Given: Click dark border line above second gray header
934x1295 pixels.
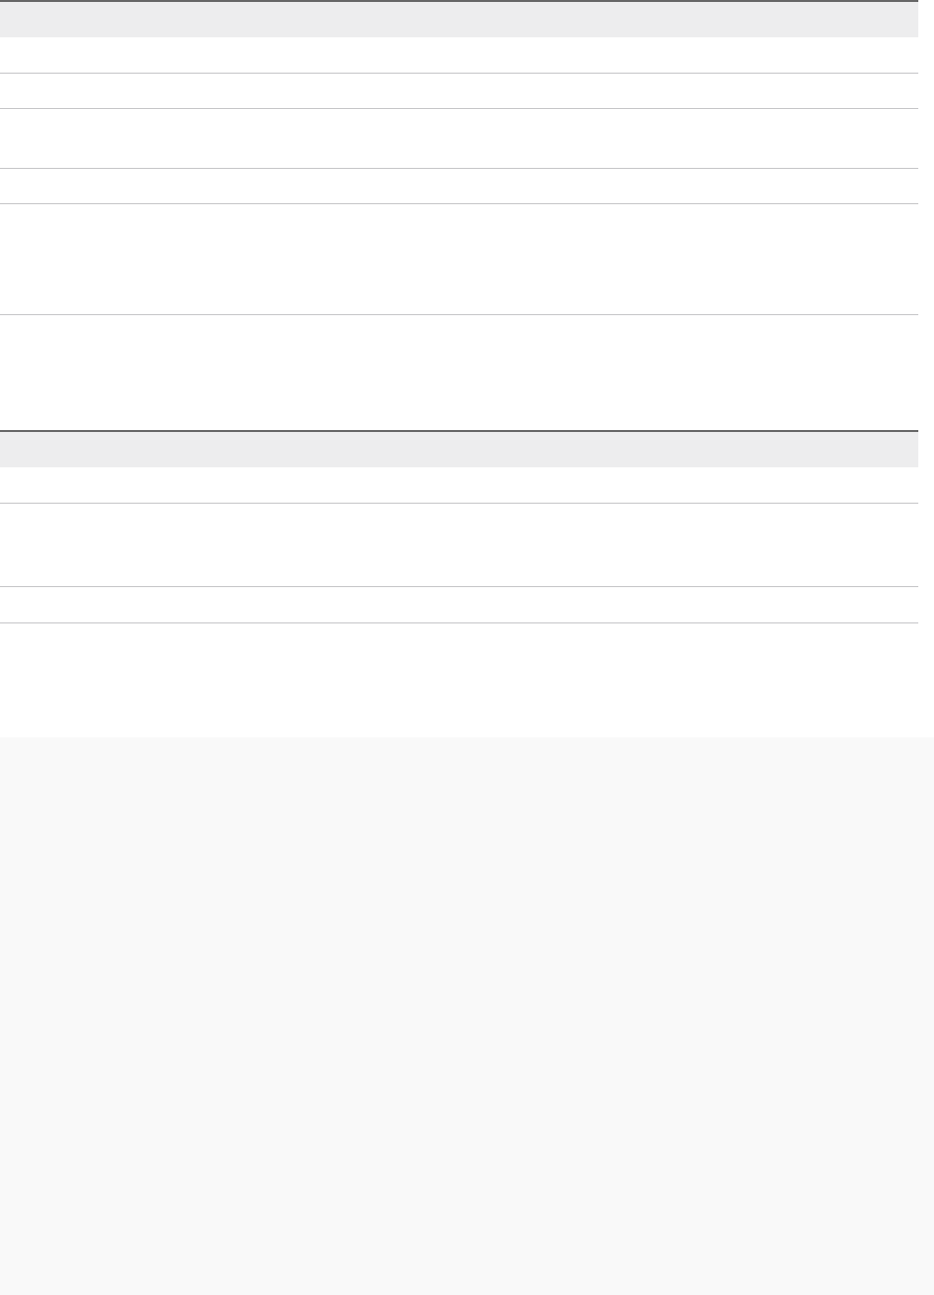Looking at the screenshot, I should click(459, 430).
